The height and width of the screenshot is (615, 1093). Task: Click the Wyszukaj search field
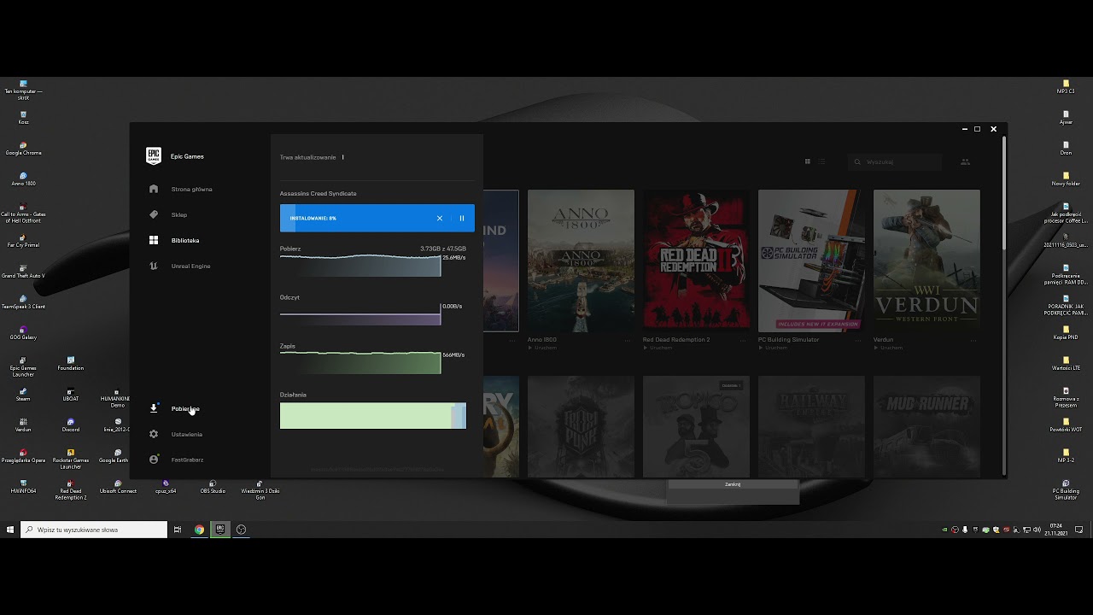(896, 161)
